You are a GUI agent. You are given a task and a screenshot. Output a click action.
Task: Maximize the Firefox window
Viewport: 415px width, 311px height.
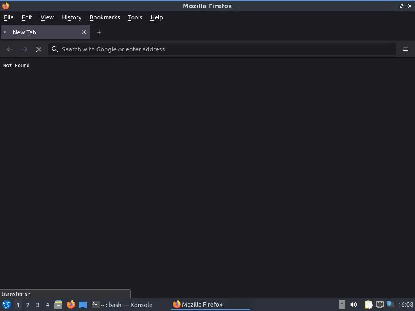(401, 6)
